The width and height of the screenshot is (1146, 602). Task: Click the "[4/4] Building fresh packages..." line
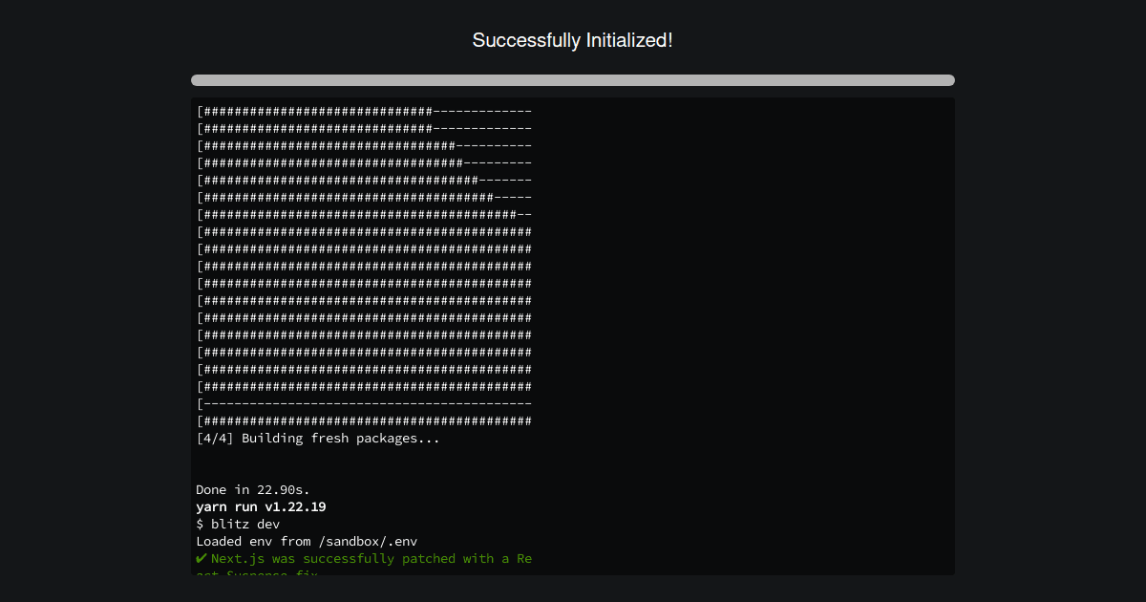318,438
